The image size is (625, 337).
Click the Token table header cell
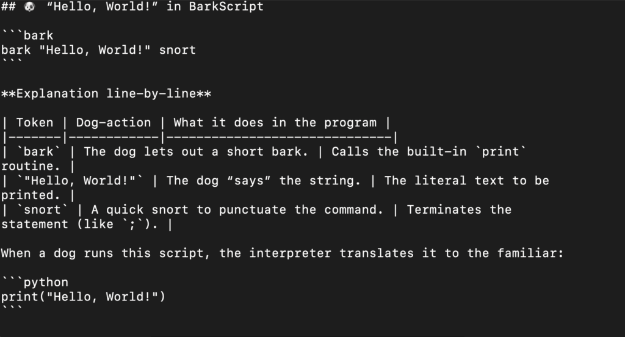(x=35, y=123)
